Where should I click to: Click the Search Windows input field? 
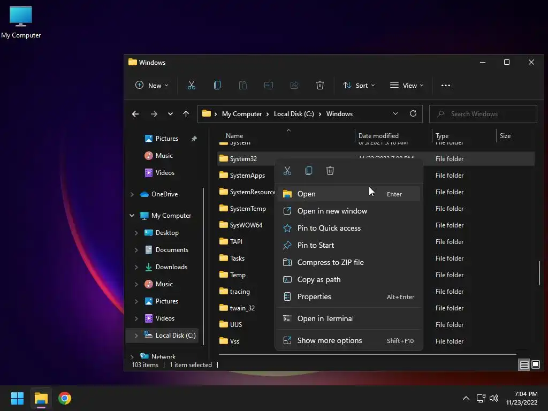point(483,114)
